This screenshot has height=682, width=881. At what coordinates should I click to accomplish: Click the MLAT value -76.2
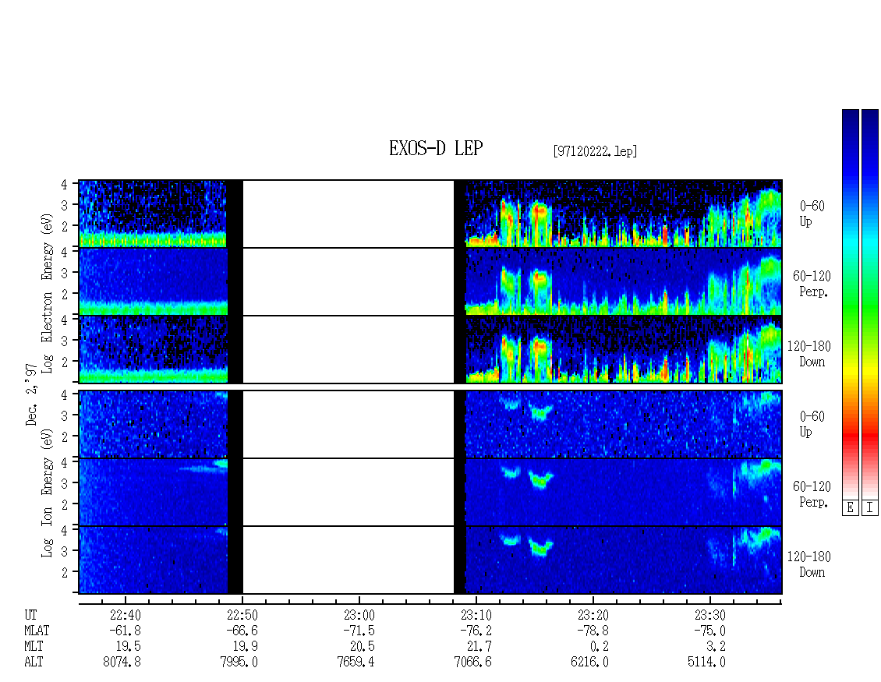click(x=476, y=631)
